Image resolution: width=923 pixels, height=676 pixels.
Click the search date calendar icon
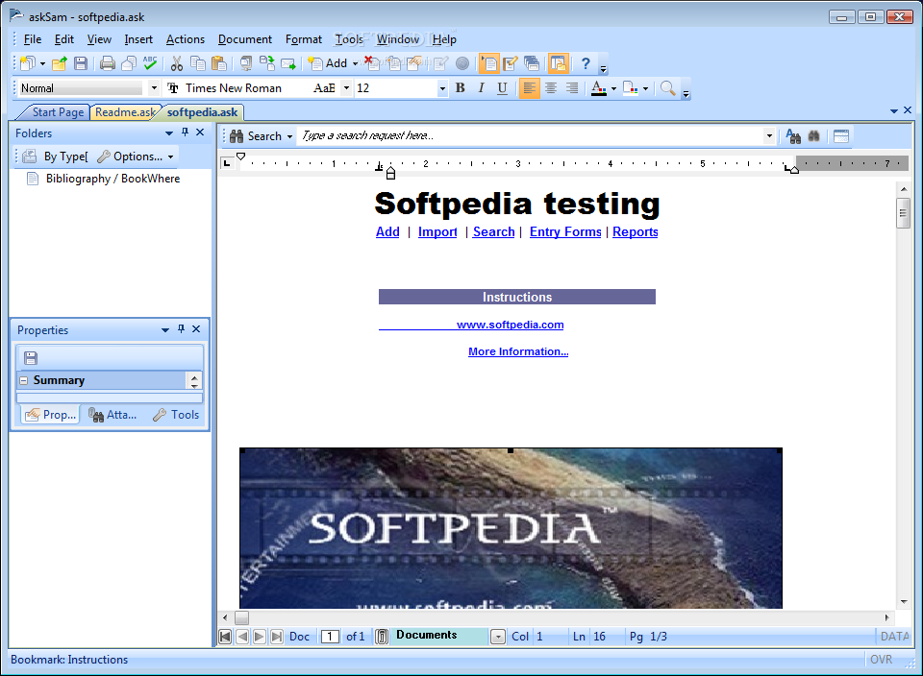point(841,136)
